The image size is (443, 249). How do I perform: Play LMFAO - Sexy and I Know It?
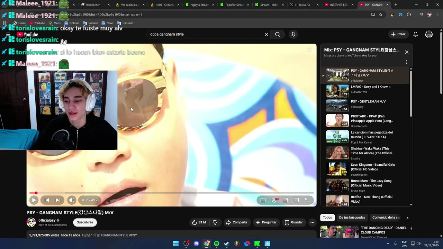pyautogui.click(x=365, y=91)
